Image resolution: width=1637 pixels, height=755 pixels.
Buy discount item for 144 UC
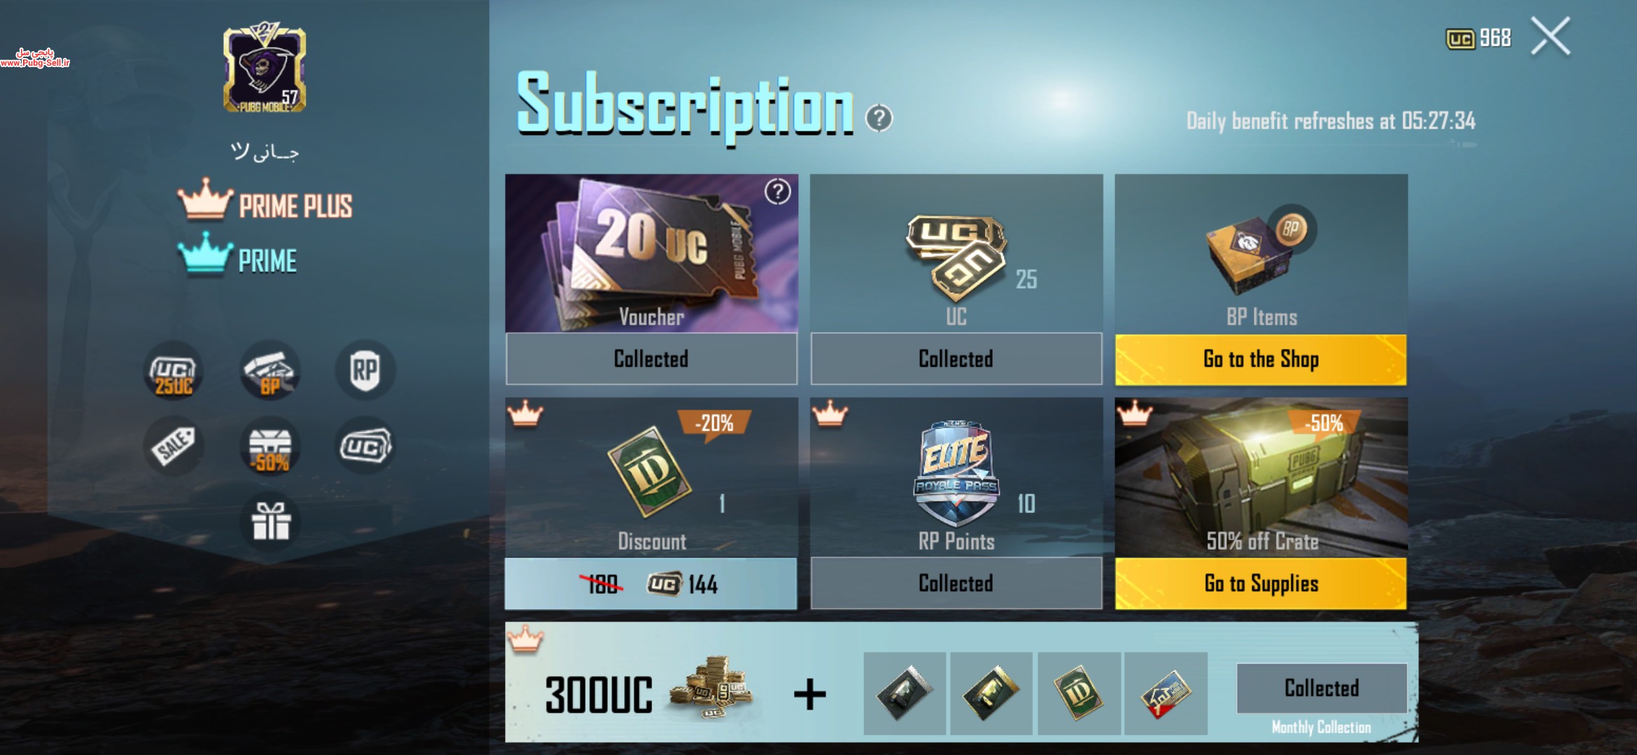pos(651,583)
